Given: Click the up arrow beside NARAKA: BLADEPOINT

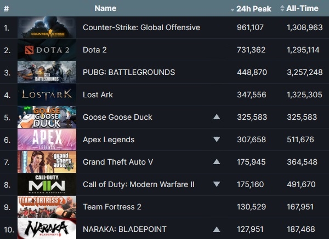Looking at the screenshot, I should (x=217, y=230).
